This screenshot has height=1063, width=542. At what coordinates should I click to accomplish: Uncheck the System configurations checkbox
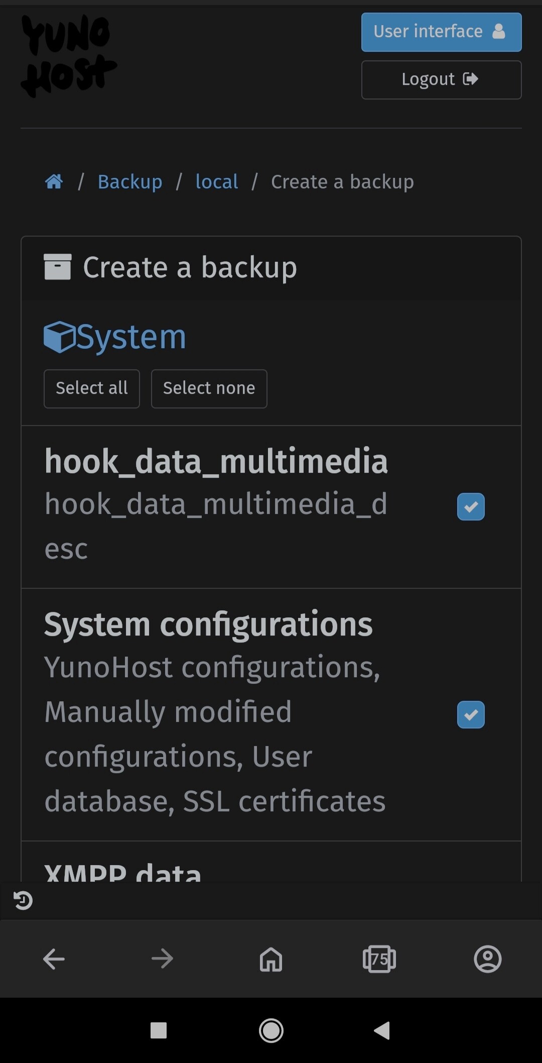tap(471, 714)
